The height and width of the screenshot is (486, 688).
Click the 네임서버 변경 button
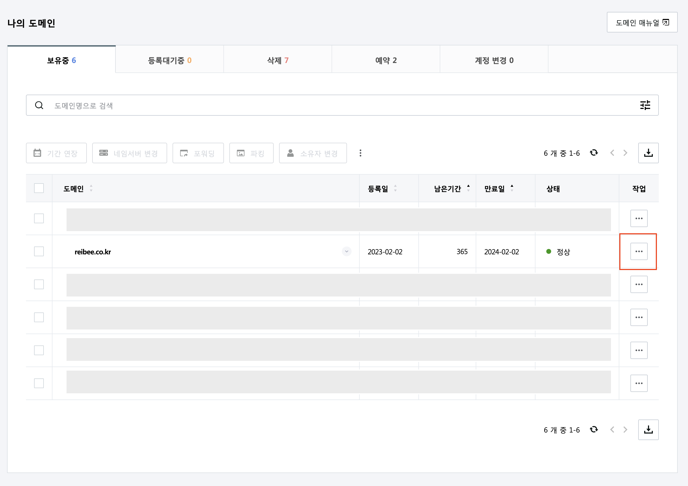130,153
